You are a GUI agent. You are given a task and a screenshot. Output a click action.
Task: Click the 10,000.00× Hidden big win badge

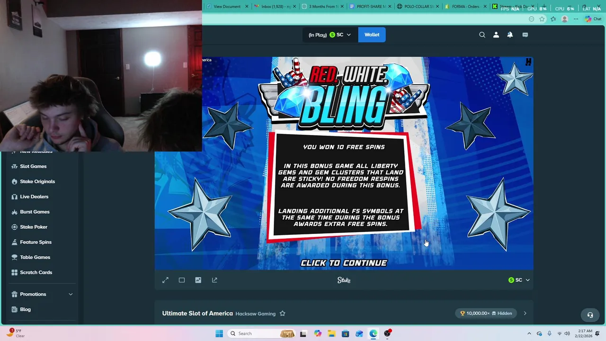tap(486, 313)
